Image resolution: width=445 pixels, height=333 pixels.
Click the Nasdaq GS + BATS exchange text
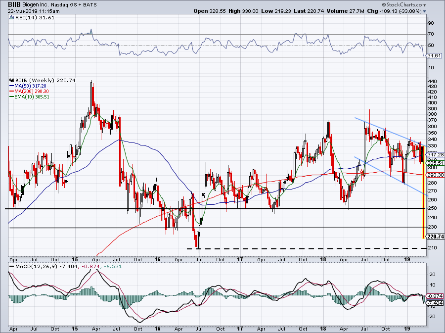[x=74, y=5]
